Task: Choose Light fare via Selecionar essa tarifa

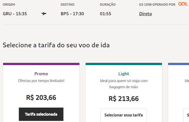Action: [124, 115]
